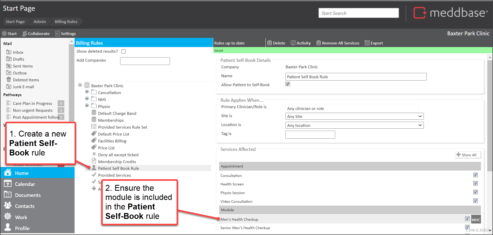Uncheck Allow Patient to Self-Book
This screenshot has width=493, height=235.
[288, 84]
